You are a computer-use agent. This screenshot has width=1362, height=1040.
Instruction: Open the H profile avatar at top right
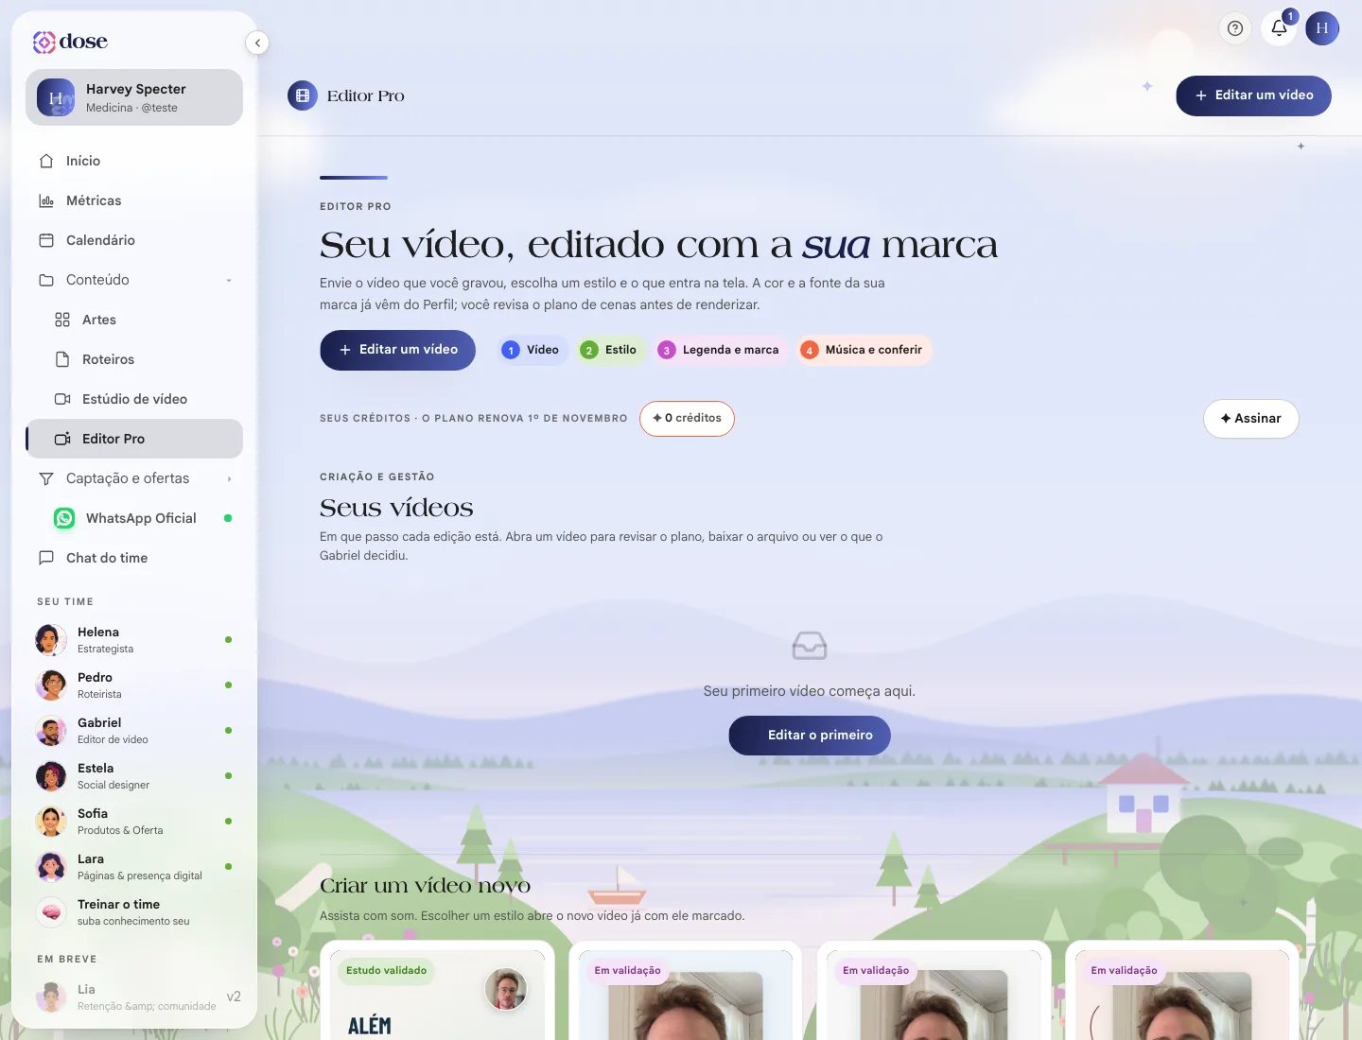pos(1322,28)
